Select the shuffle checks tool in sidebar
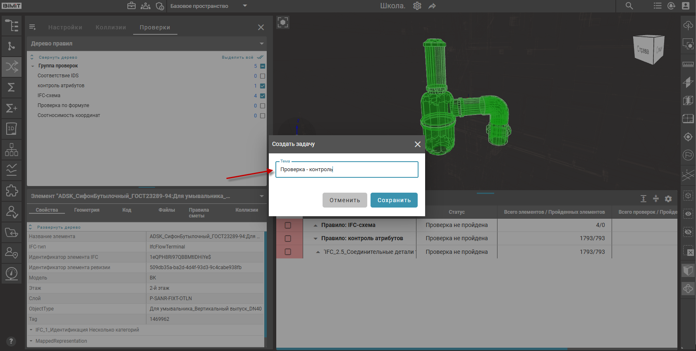Image resolution: width=696 pixels, height=351 pixels. 12,67
